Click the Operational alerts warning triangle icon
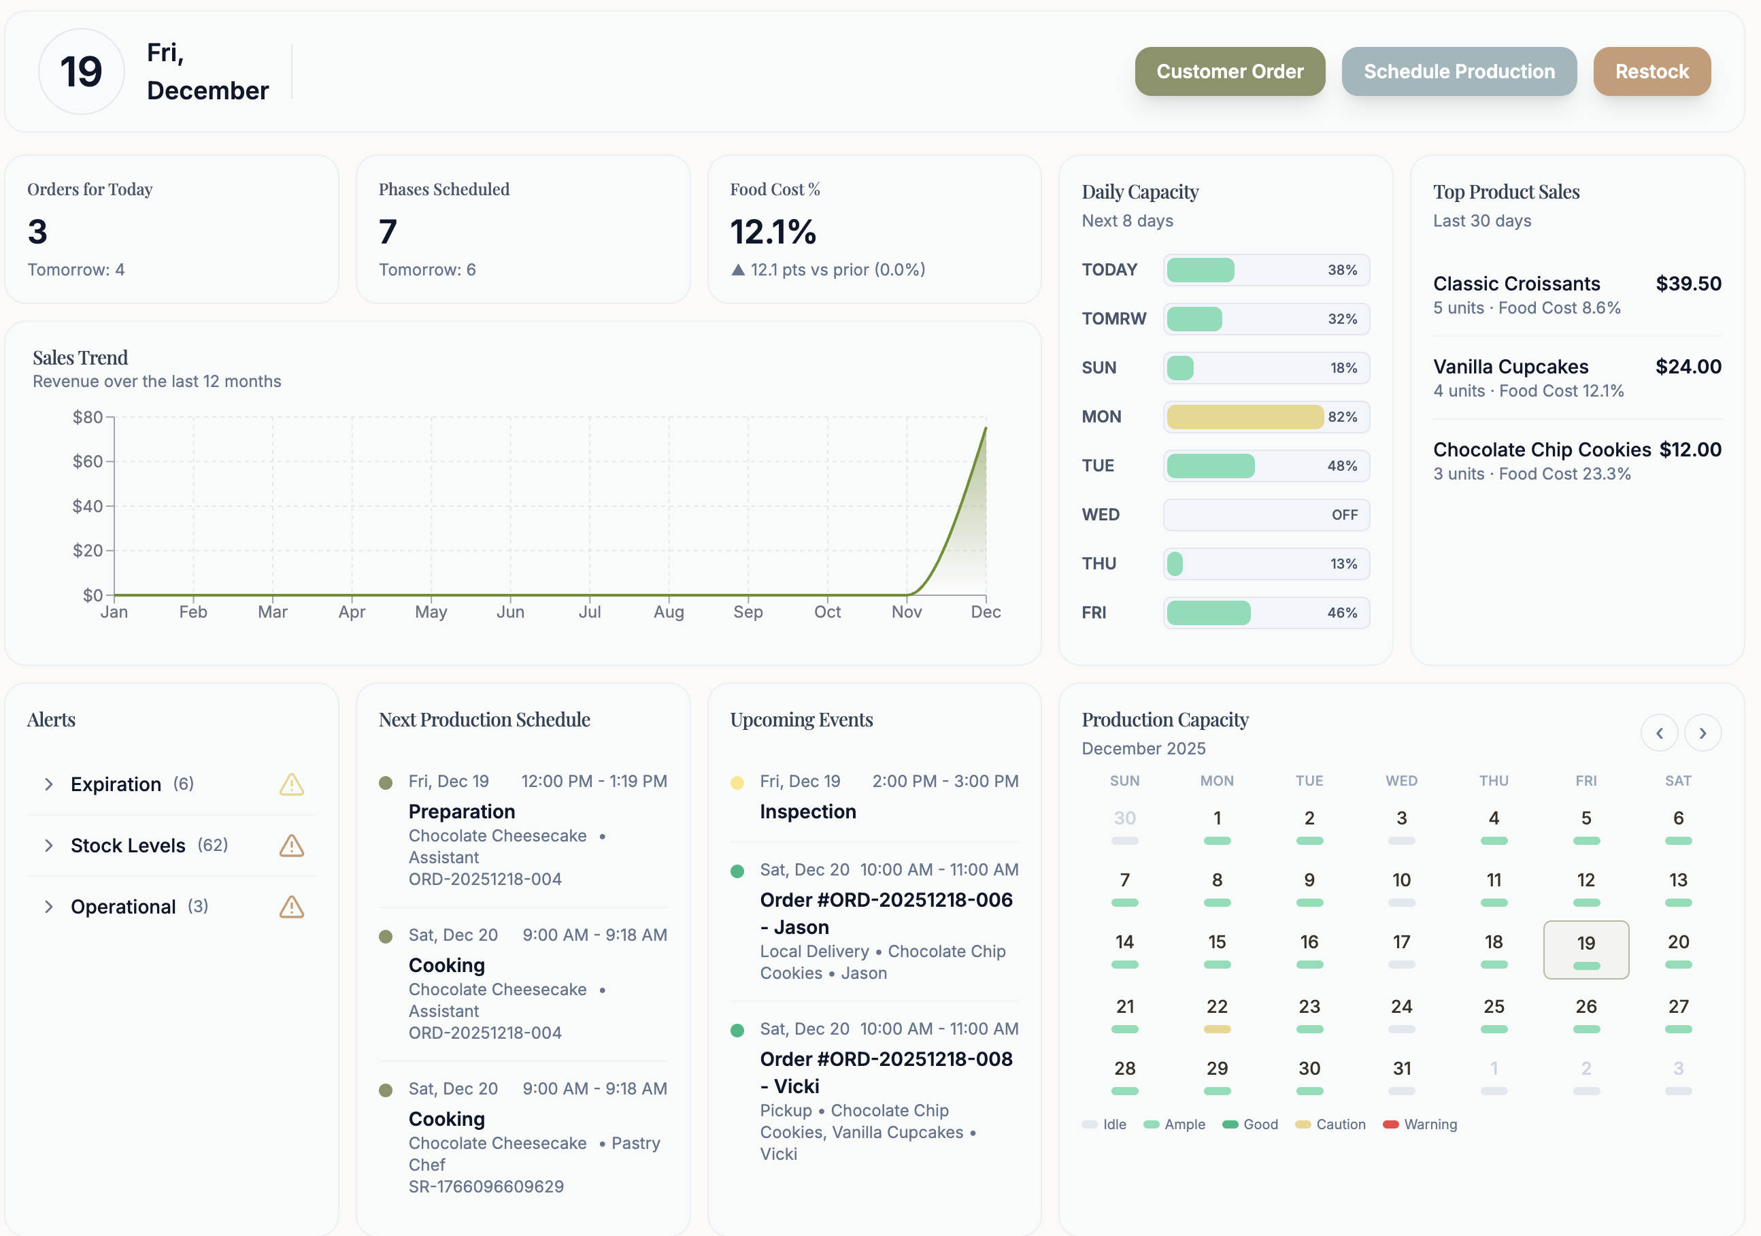 292,907
